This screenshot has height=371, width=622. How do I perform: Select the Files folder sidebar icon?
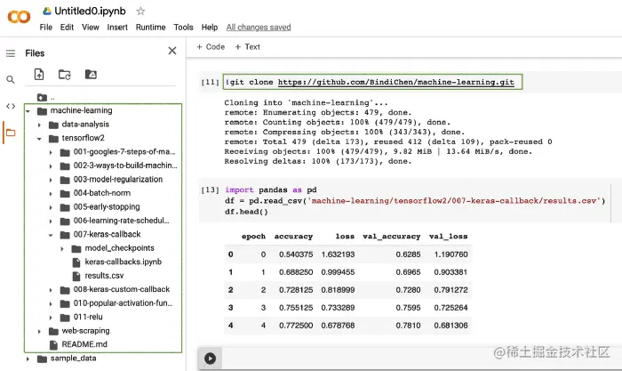[x=11, y=133]
